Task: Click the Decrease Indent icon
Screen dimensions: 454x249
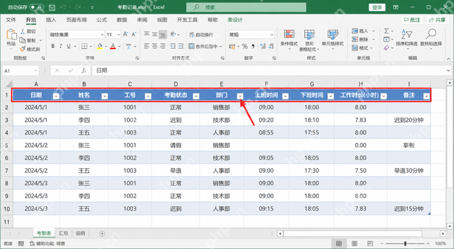Action: 173,46
